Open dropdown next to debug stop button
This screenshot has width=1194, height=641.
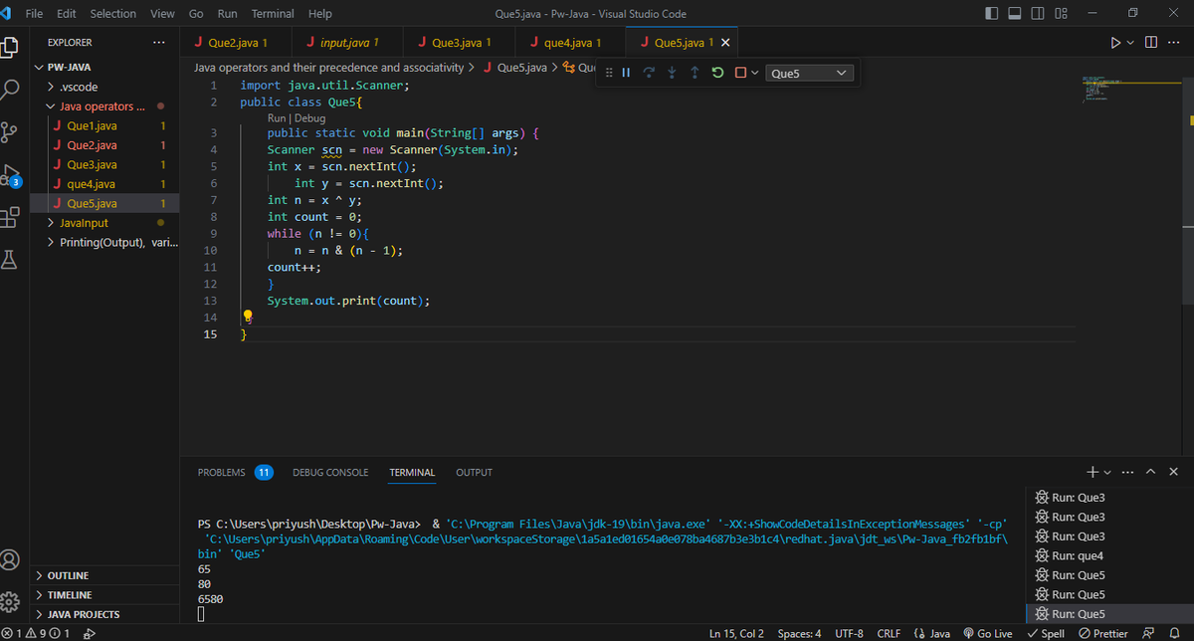point(755,73)
